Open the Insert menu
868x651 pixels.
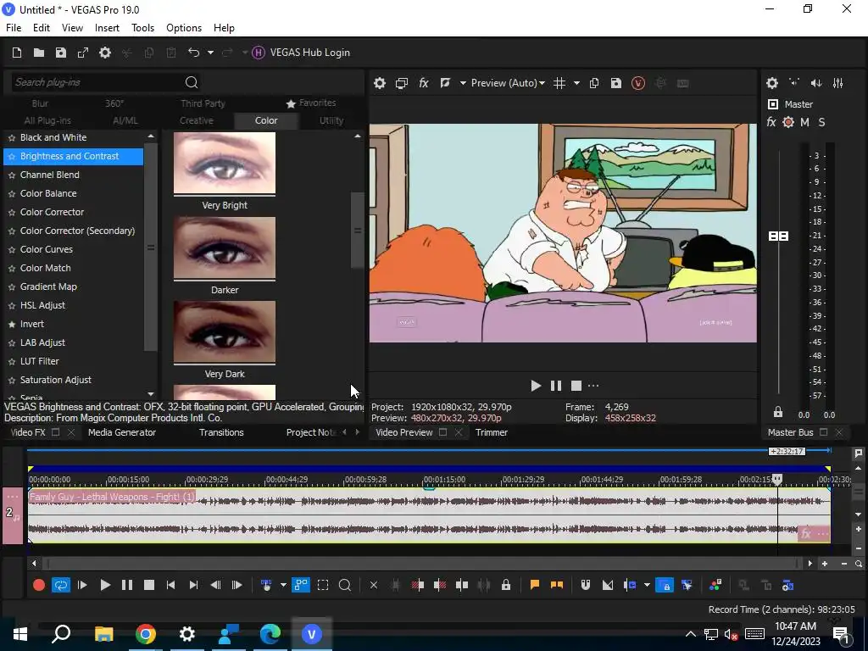point(107,28)
